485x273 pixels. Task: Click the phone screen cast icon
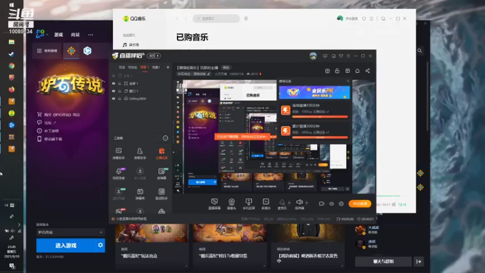click(x=249, y=204)
